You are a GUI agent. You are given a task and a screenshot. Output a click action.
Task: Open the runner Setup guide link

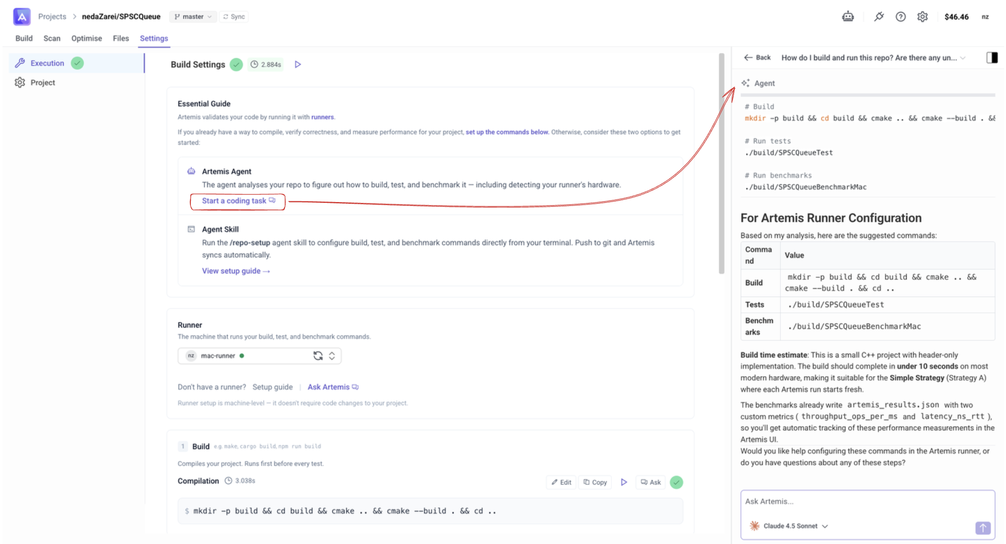pyautogui.click(x=272, y=387)
